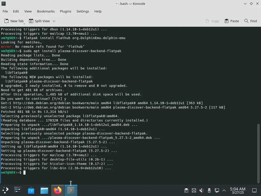Image resolution: width=261 pixels, height=196 pixels.
Task: Click the Konsole task in the taskbar
Action: (71, 190)
